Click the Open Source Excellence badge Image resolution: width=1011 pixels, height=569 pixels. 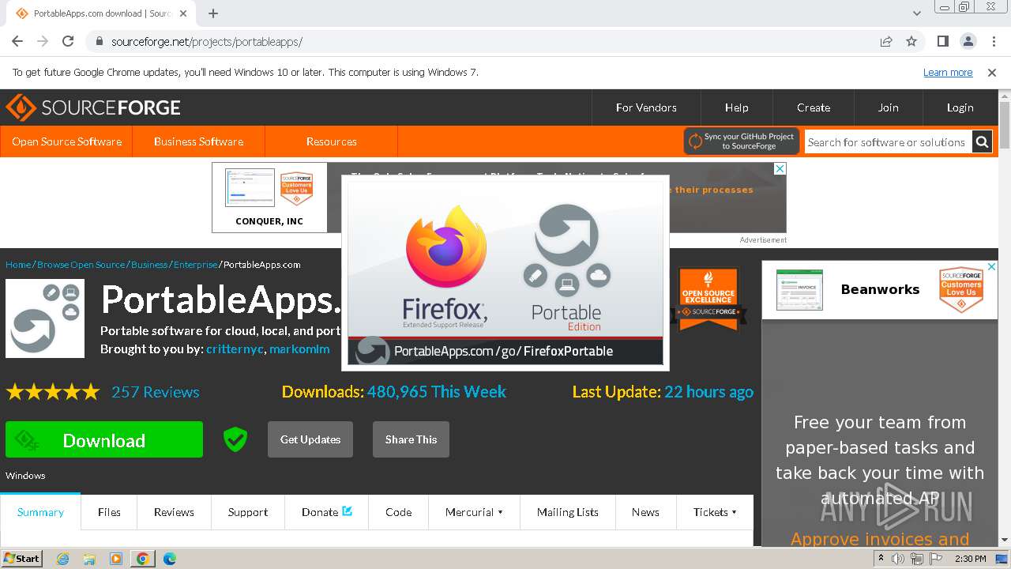[708, 299]
